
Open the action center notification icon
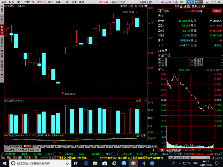pyautogui.click(x=217, y=163)
